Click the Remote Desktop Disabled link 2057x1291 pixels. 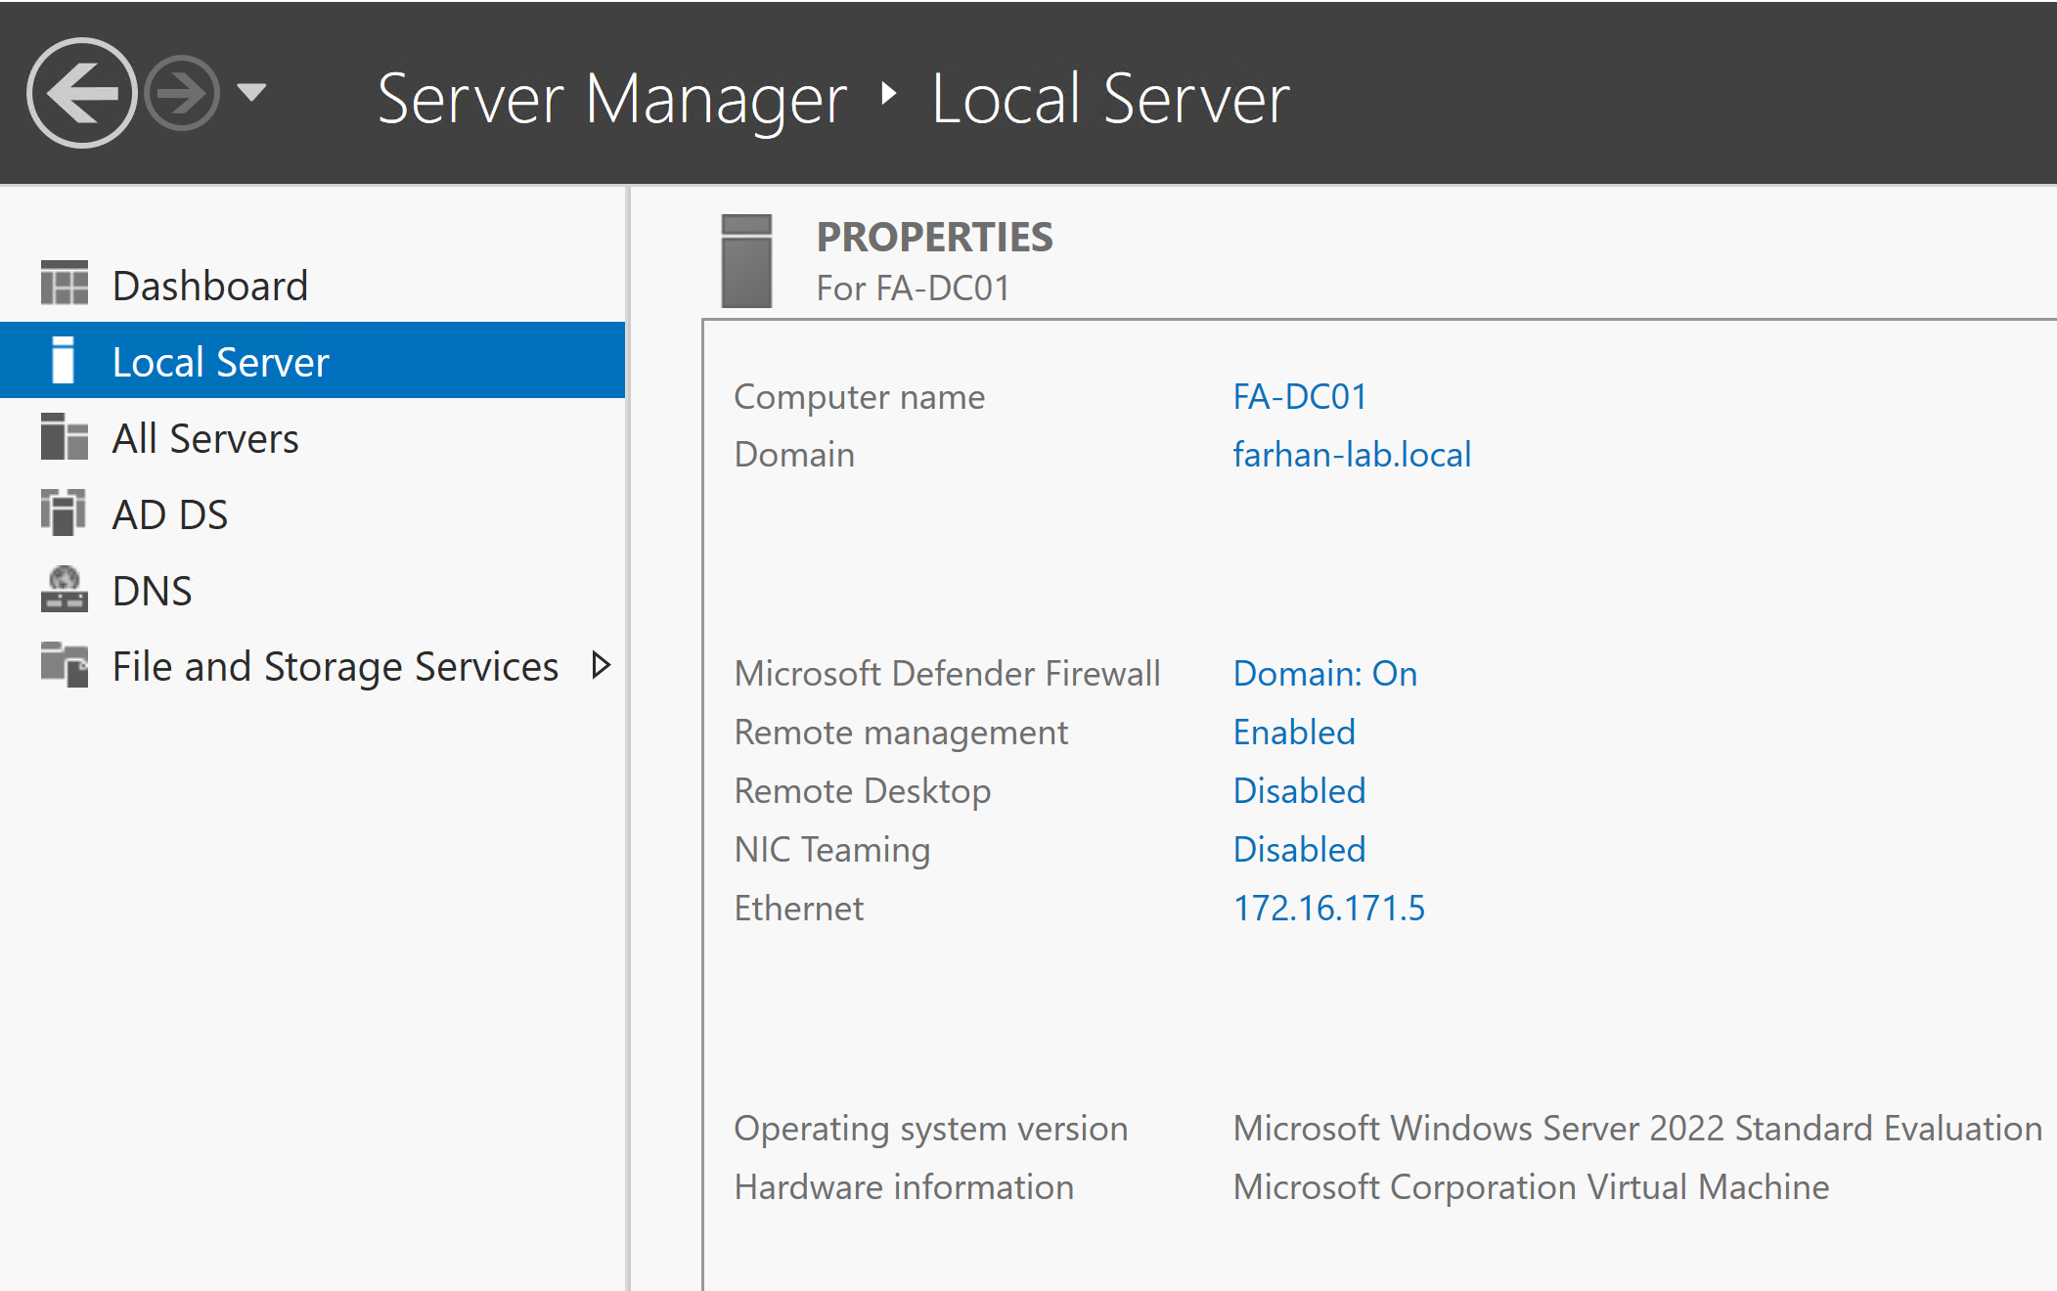coord(1299,791)
